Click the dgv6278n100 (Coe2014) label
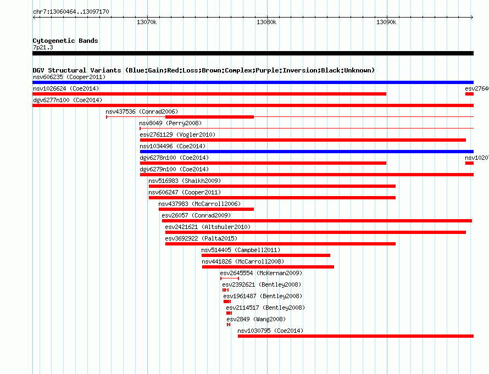This screenshot has height=374, width=489. (174, 158)
